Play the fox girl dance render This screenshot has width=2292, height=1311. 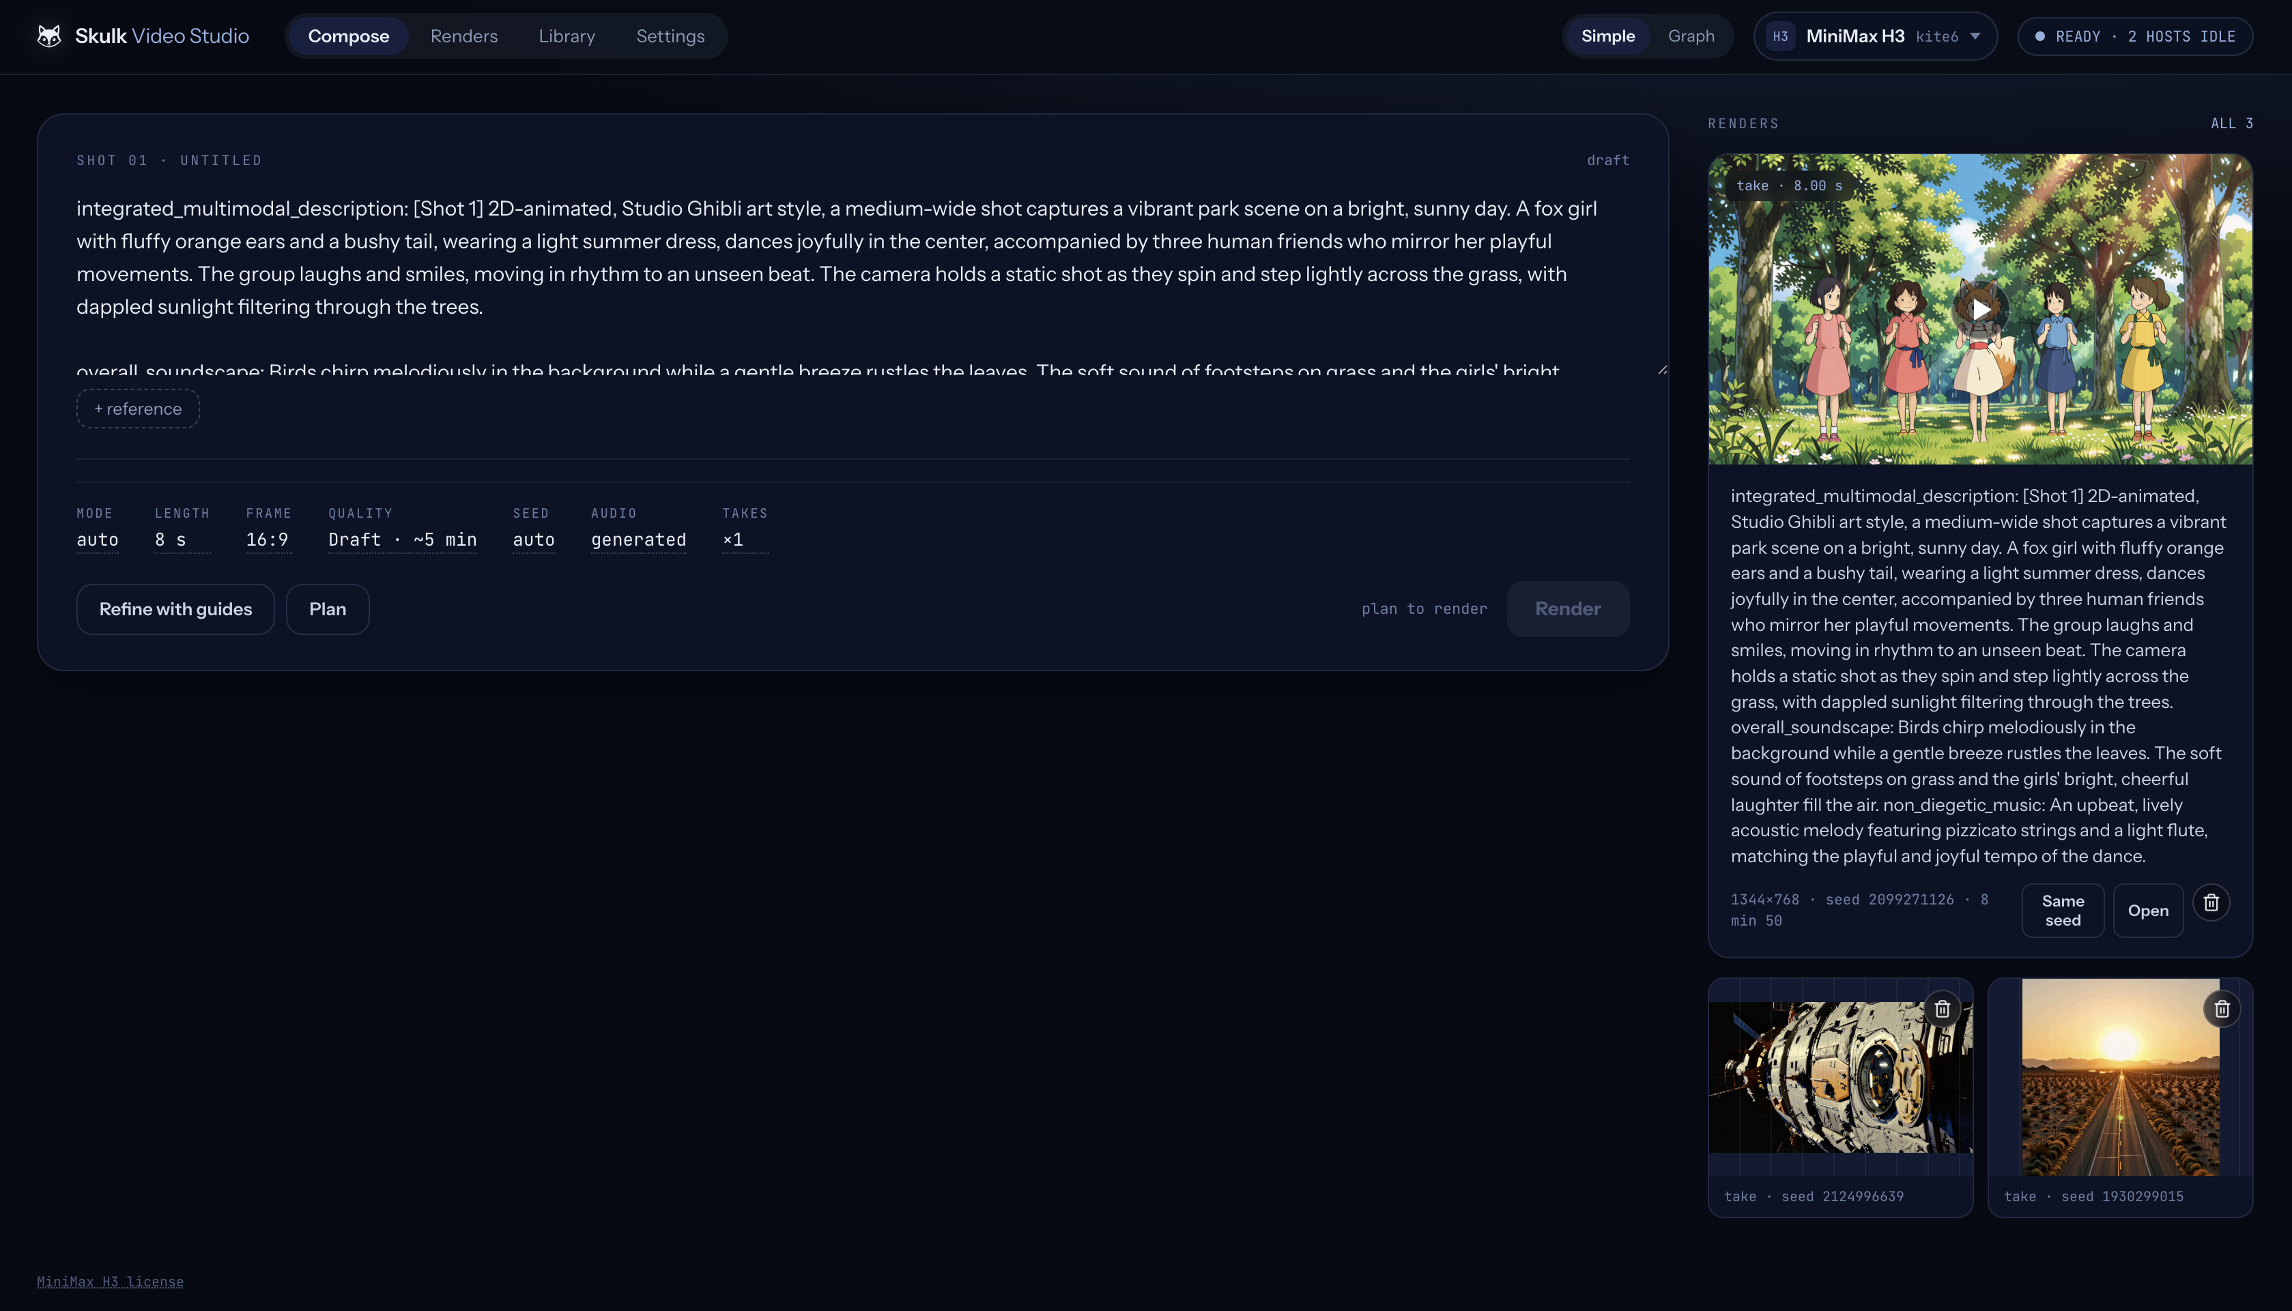(1979, 310)
